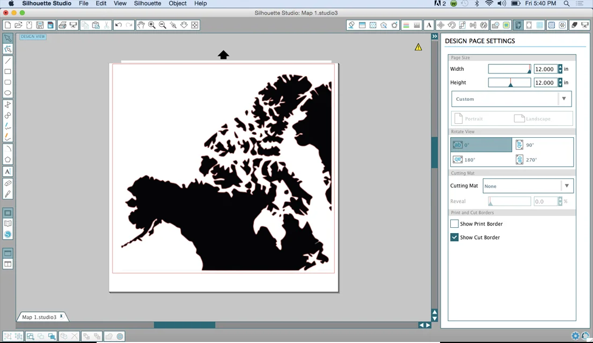The width and height of the screenshot is (593, 343).
Task: Click the Wi-Fi icon in menu bar
Action: (x=489, y=3)
